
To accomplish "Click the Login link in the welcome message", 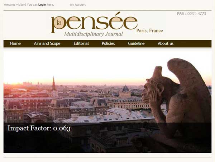I will click(42, 5).
